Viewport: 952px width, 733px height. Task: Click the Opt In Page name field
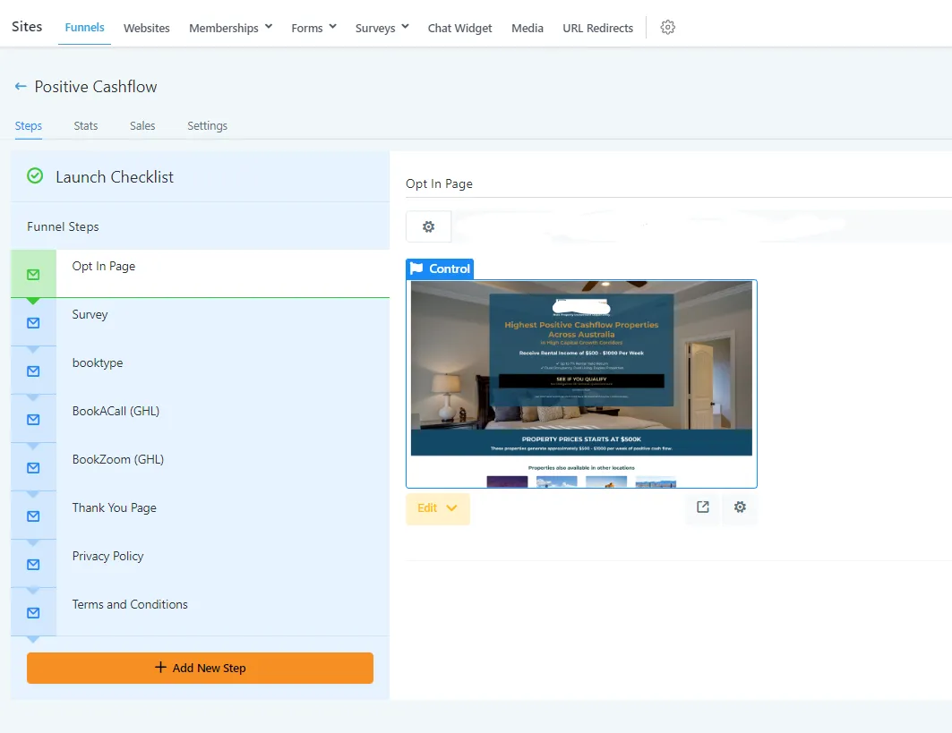coord(678,183)
